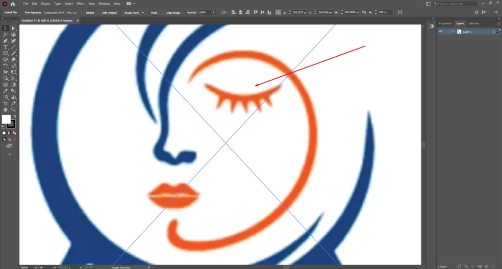Screen dimensions: 502x269
Task: Open Align To options dropdown
Action: (224, 12)
